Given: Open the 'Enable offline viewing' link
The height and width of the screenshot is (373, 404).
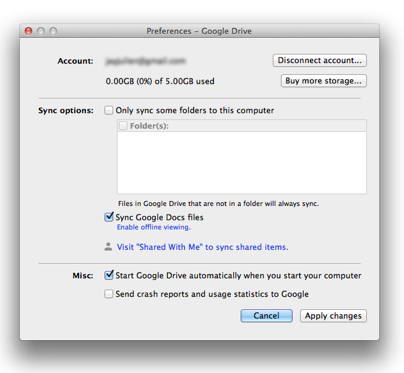Looking at the screenshot, I should 154,227.
